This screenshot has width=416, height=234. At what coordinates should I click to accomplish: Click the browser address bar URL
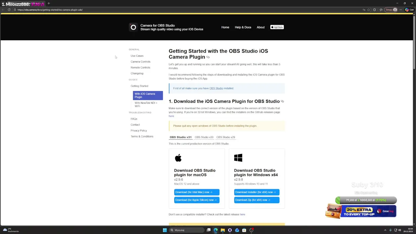click(50, 10)
